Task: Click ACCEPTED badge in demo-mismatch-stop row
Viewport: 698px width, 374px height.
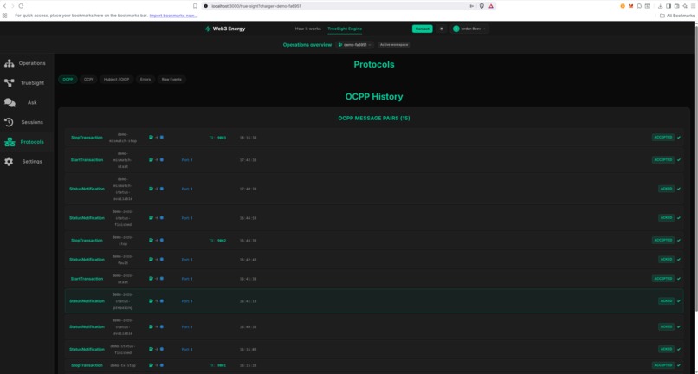Action: [663, 138]
